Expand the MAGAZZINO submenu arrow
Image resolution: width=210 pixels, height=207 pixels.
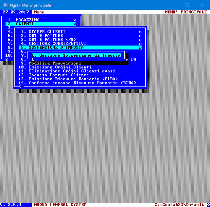point(75,20)
